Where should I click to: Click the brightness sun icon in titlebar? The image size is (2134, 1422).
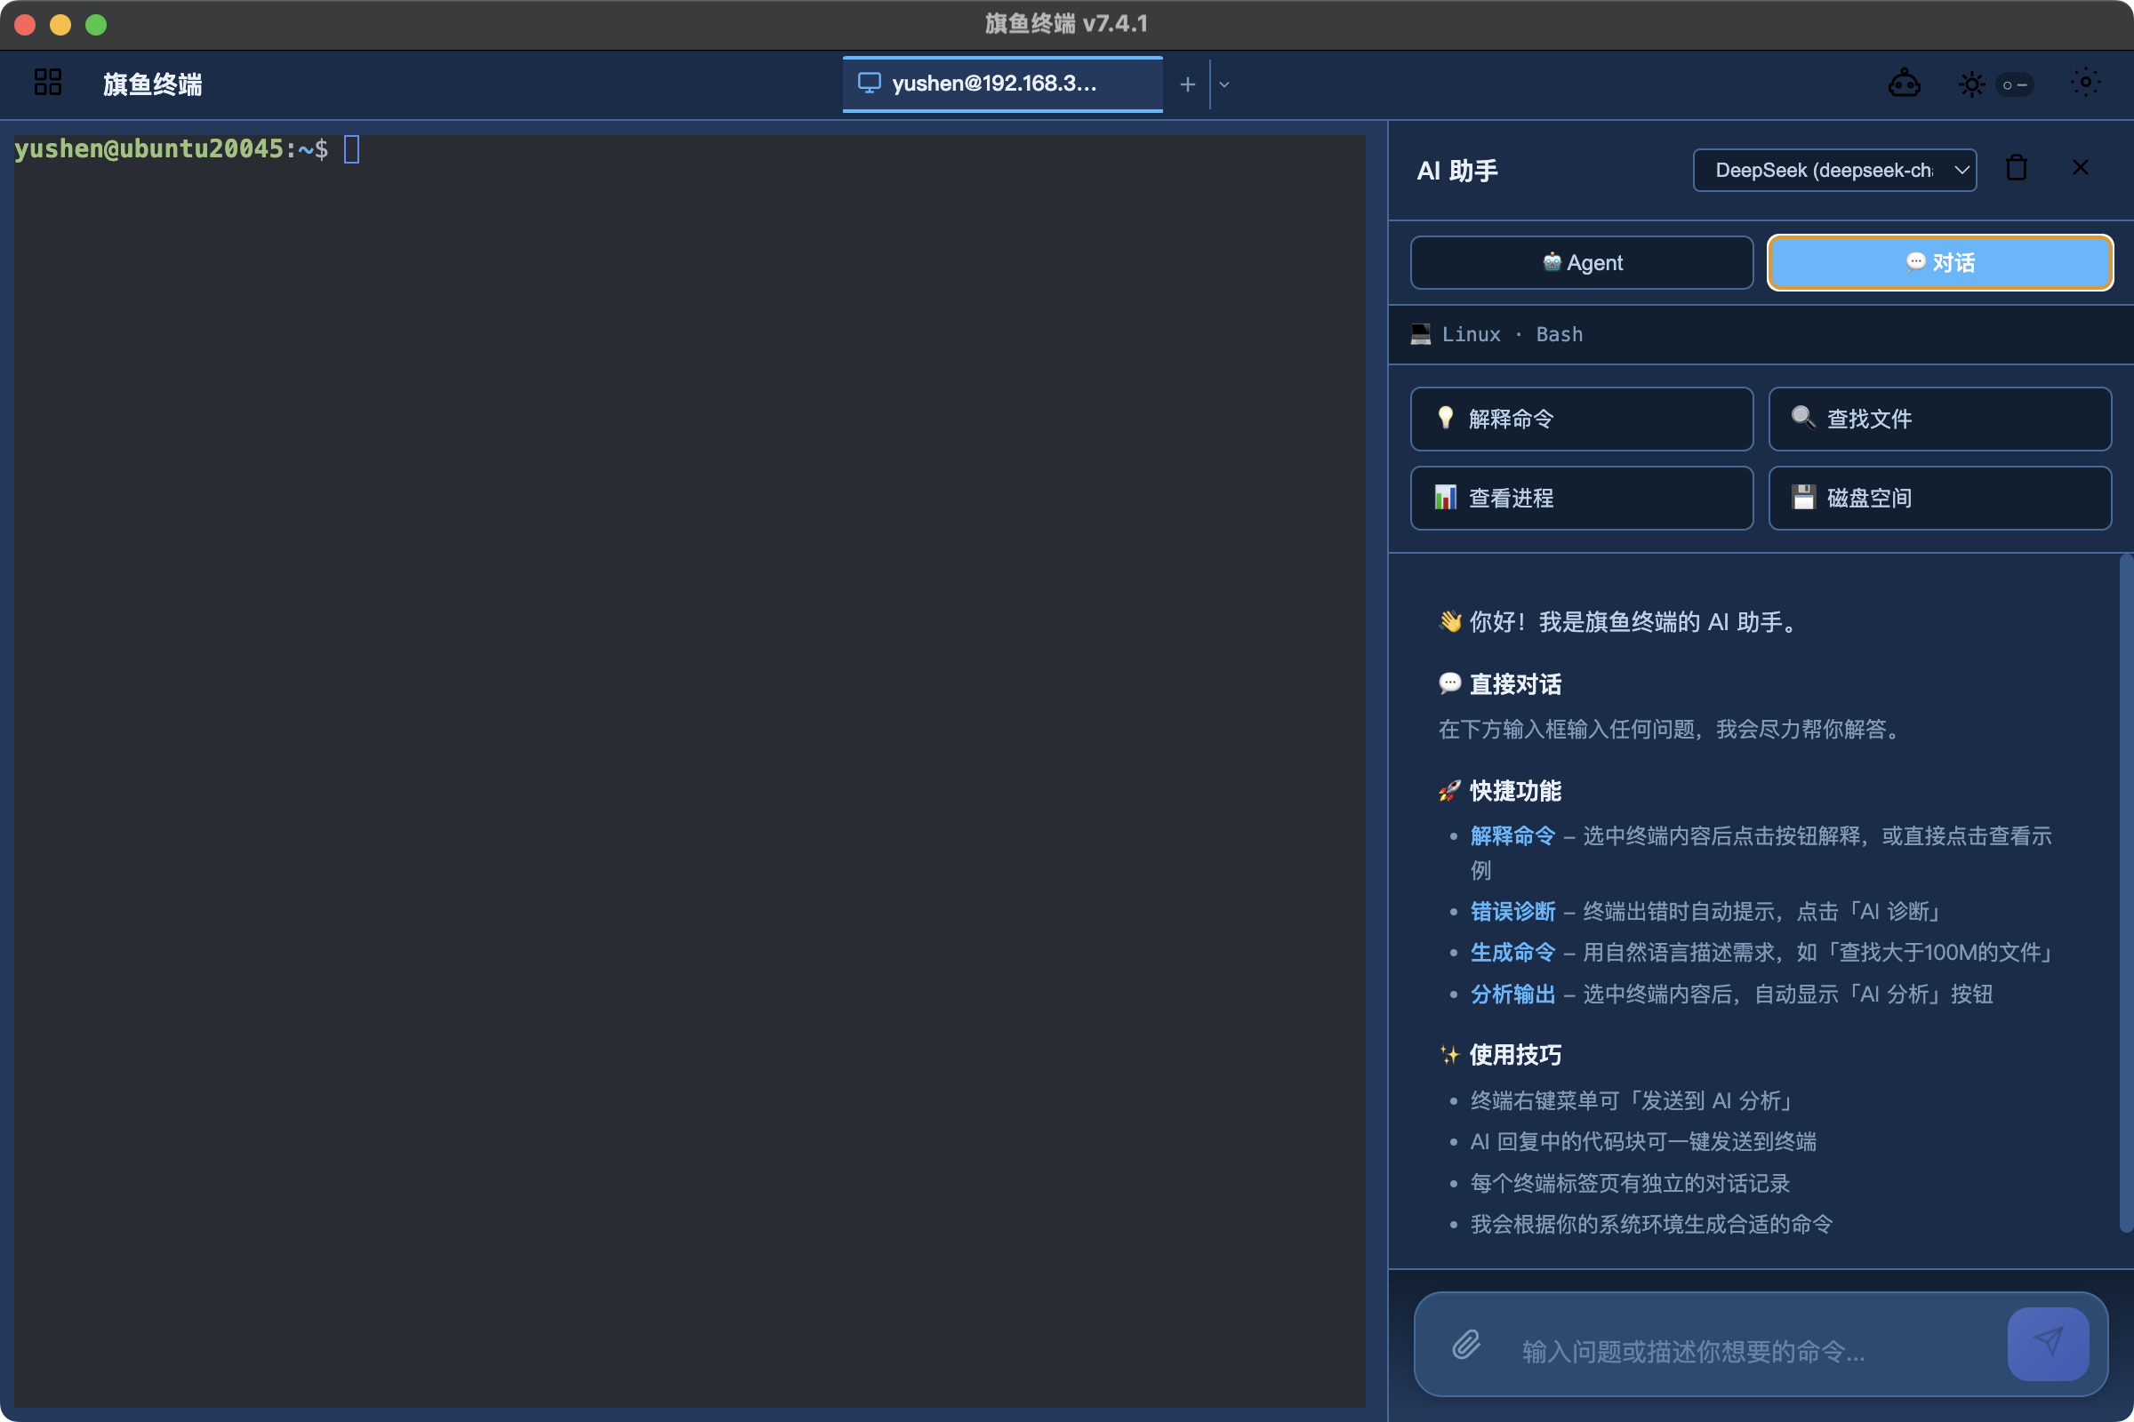(x=1970, y=84)
